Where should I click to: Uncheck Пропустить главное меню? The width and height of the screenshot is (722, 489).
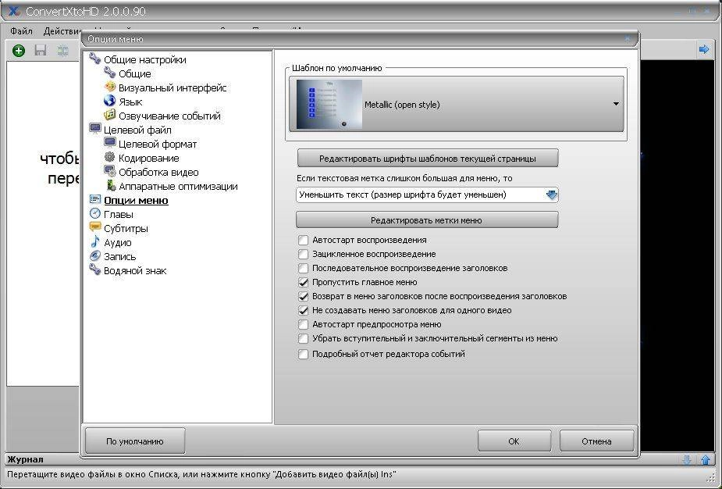pyautogui.click(x=303, y=282)
